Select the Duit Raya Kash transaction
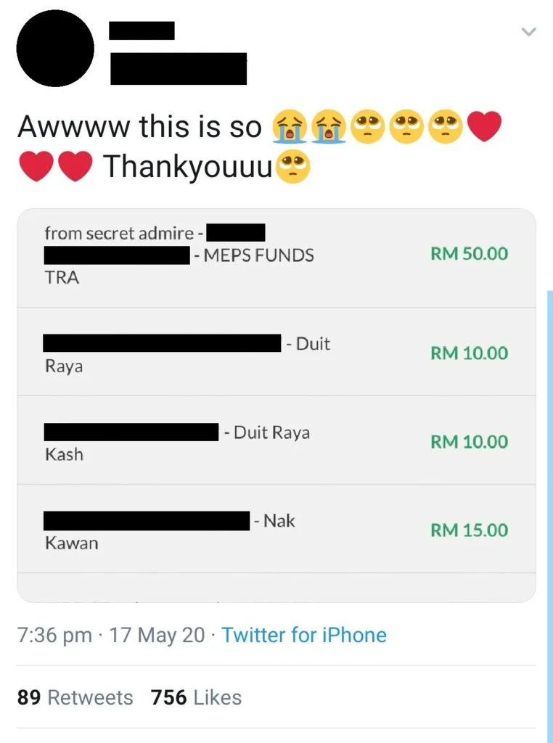Viewport: 553px width, 743px height. (276, 440)
